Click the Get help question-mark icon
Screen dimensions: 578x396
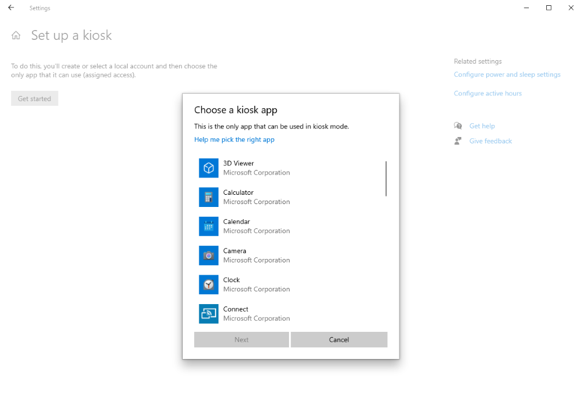tap(457, 125)
